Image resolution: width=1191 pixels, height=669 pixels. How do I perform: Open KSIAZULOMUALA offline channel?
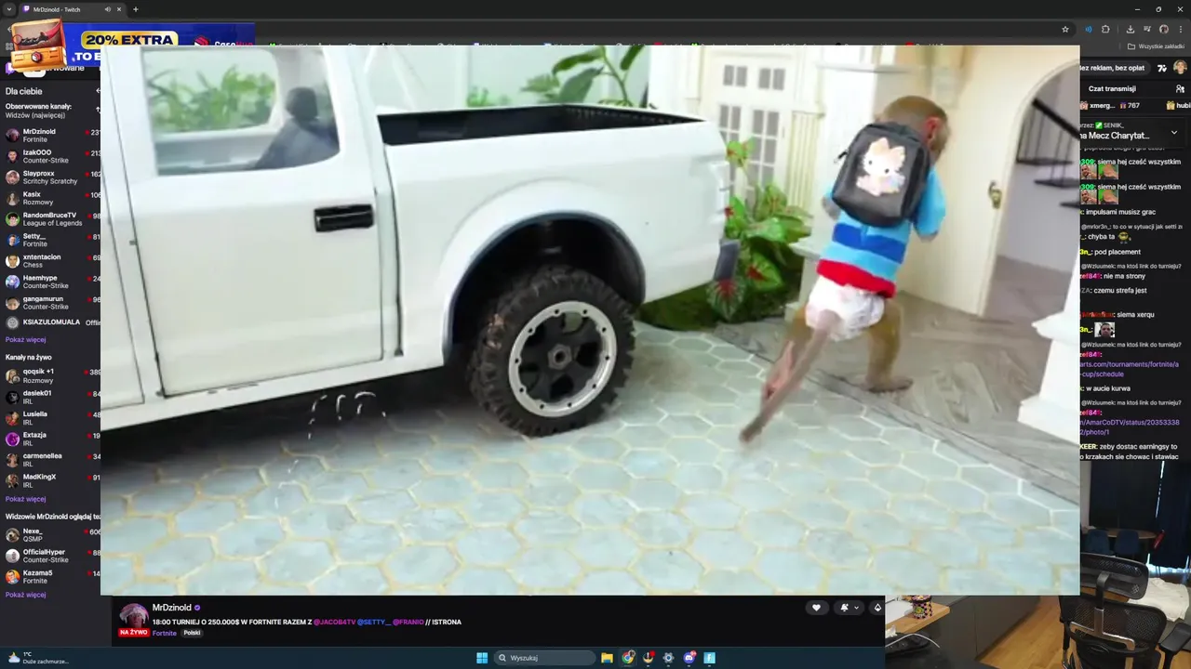(x=51, y=322)
